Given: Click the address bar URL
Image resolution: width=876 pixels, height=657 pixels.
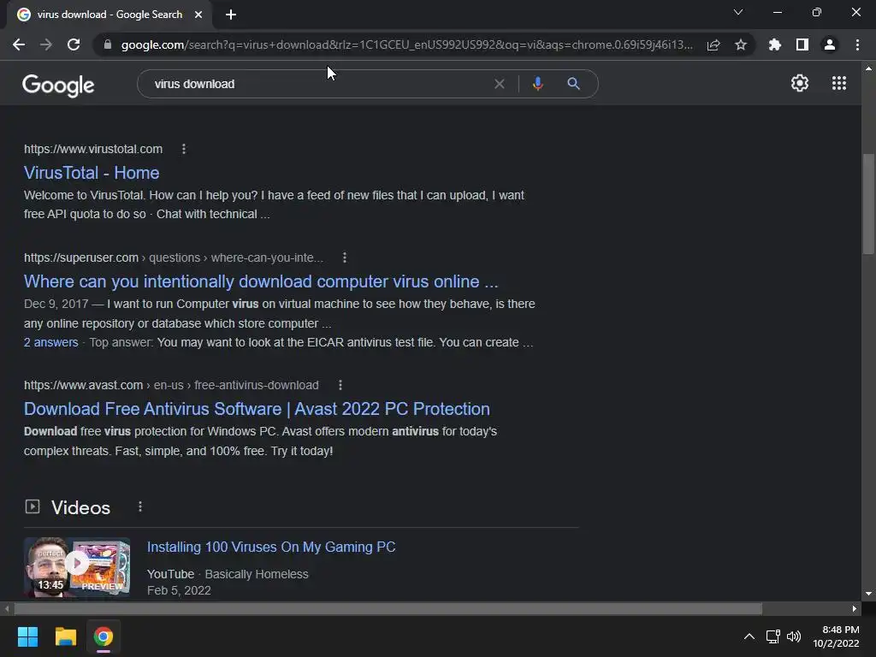Looking at the screenshot, I should (406, 44).
